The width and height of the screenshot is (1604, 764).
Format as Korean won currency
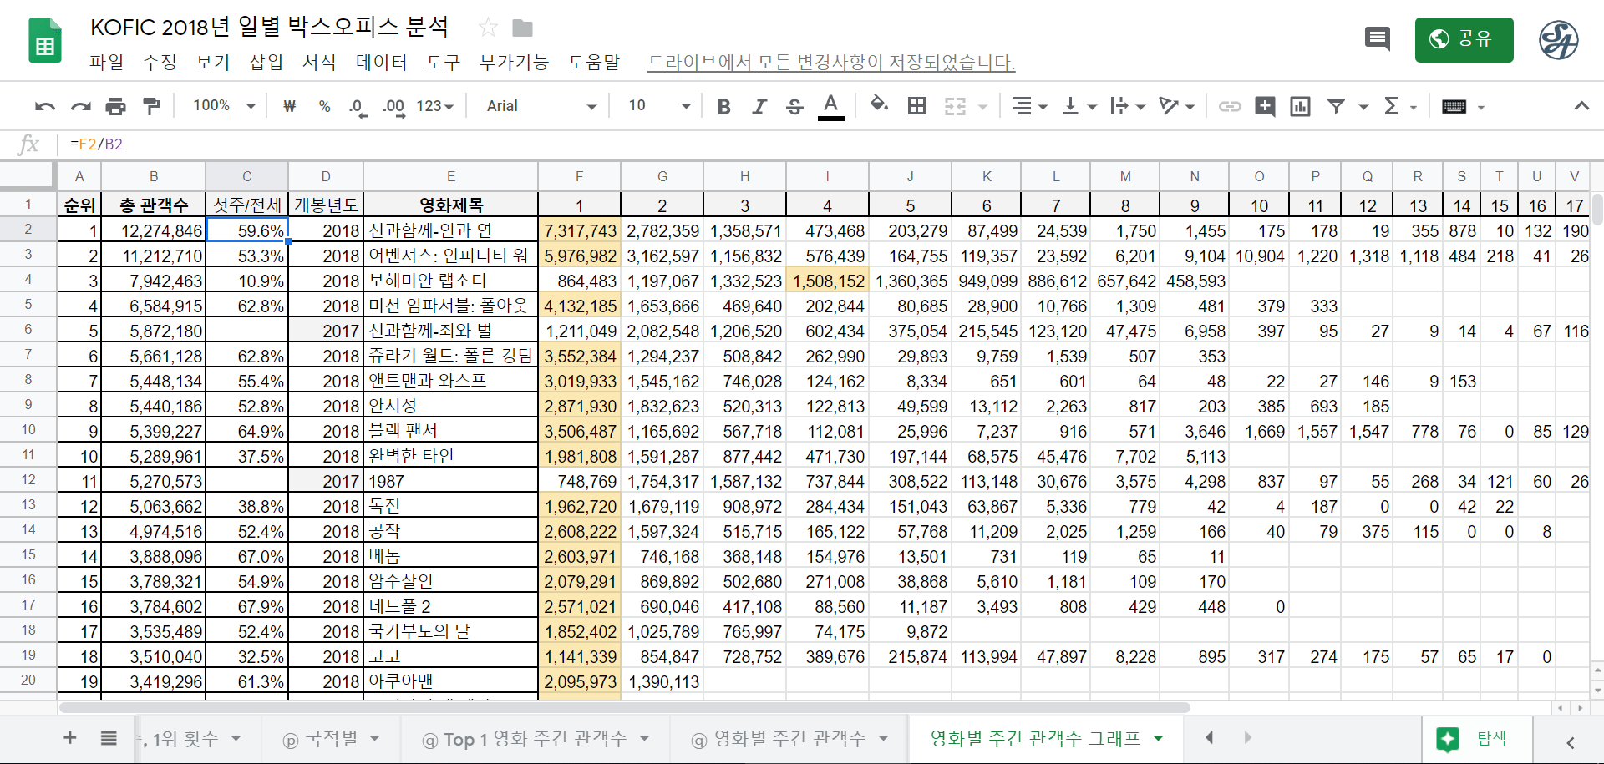(289, 106)
